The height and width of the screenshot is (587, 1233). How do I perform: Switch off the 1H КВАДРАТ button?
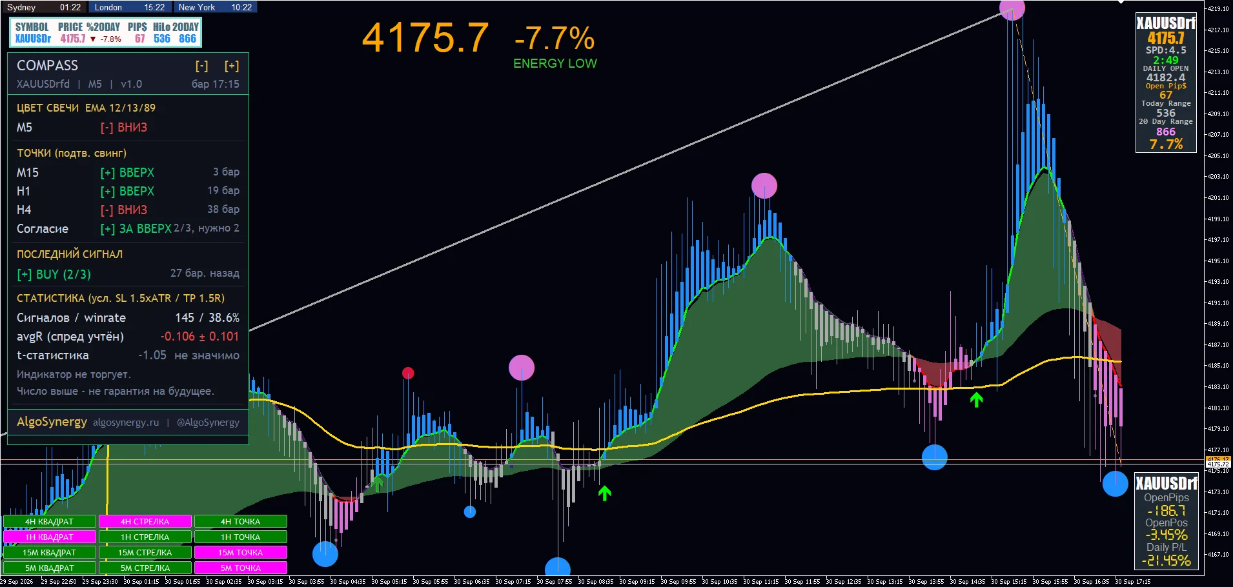pos(50,537)
